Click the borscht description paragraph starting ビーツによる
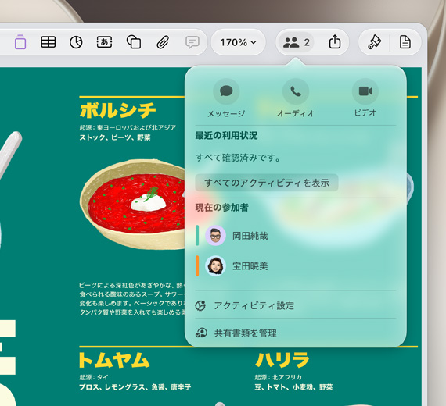Viewport: 446px width, 406px height. click(132, 299)
